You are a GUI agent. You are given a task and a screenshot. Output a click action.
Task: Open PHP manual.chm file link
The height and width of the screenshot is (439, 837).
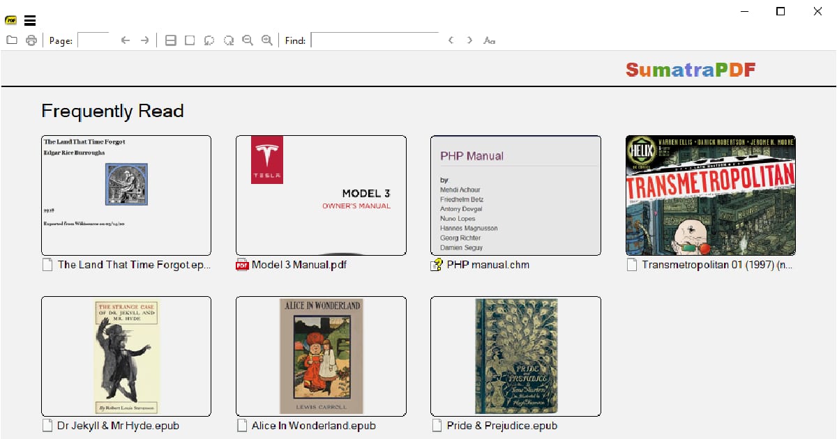click(488, 265)
